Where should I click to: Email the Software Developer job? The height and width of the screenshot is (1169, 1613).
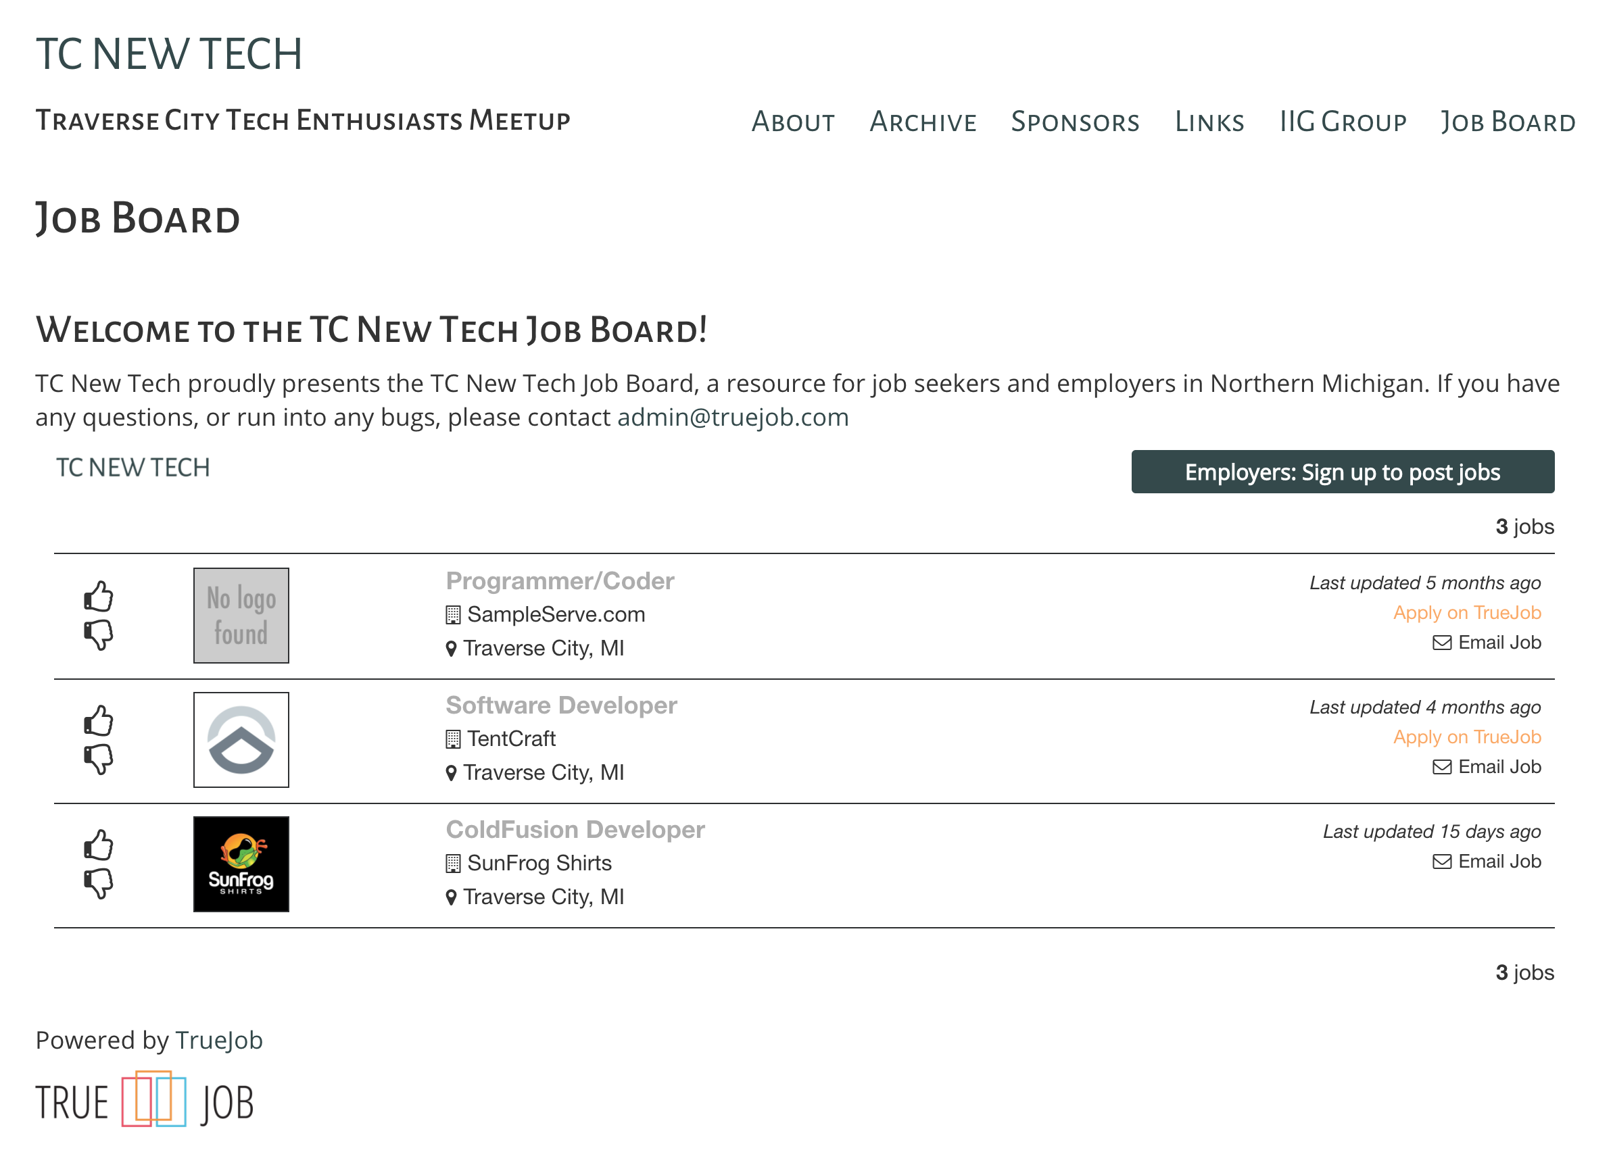click(x=1487, y=767)
